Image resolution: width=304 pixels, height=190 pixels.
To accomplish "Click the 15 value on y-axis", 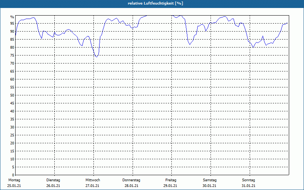I will coord(12,151).
